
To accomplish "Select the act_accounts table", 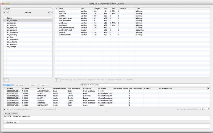I will 28,21.
